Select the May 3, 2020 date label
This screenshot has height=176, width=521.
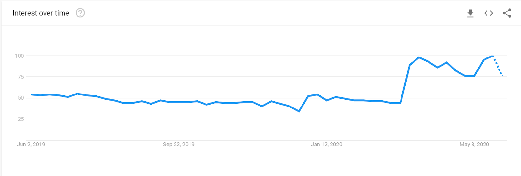point(474,145)
